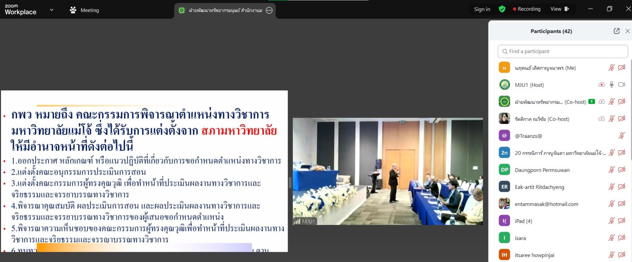Image resolution: width=632 pixels, height=262 pixels.
Task: Click MJU1 host's video camera icon
Action: point(622,85)
